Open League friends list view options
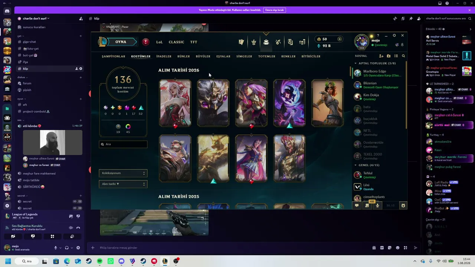The width and height of the screenshot is (475, 267). pyautogui.click(x=396, y=56)
